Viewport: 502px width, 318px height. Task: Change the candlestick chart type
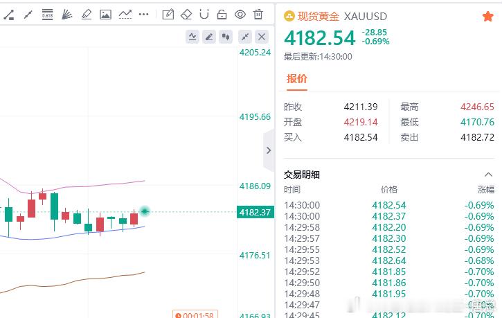226,37
